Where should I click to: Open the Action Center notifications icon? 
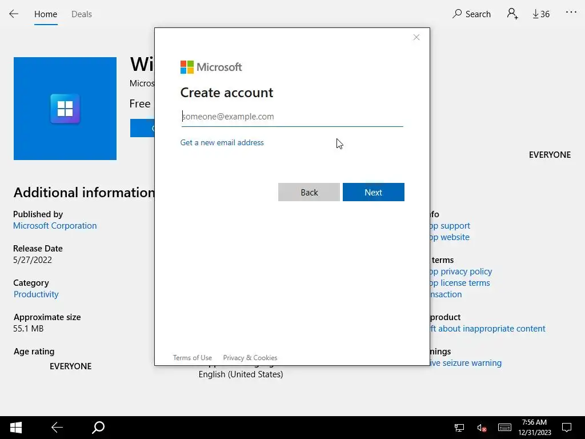pyautogui.click(x=567, y=428)
